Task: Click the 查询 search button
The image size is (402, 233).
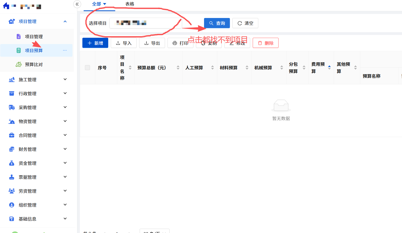Action: pos(217,23)
